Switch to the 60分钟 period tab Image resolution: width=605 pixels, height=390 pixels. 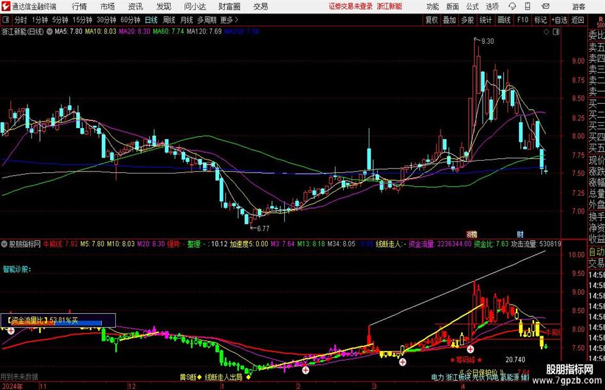(x=131, y=20)
